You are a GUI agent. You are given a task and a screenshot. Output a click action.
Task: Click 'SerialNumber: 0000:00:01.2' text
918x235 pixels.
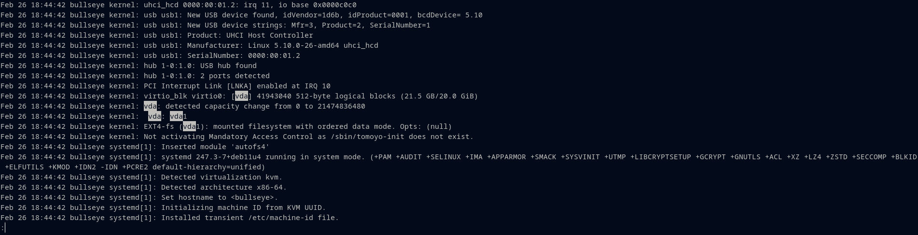click(x=243, y=55)
